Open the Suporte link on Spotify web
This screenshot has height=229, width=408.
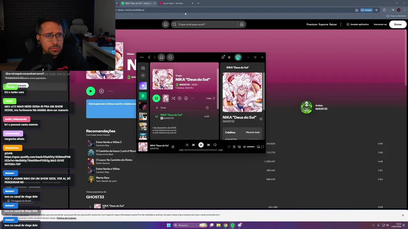pos(323,24)
